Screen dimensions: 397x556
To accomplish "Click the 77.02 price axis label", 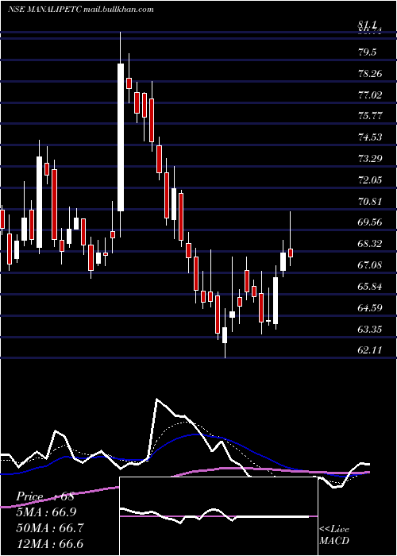I will pos(370,95).
